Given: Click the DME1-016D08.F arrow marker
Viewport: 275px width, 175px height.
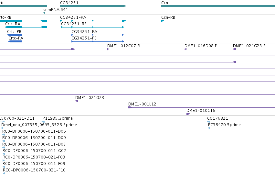Looking at the screenshot, I should [x=185, y=49].
